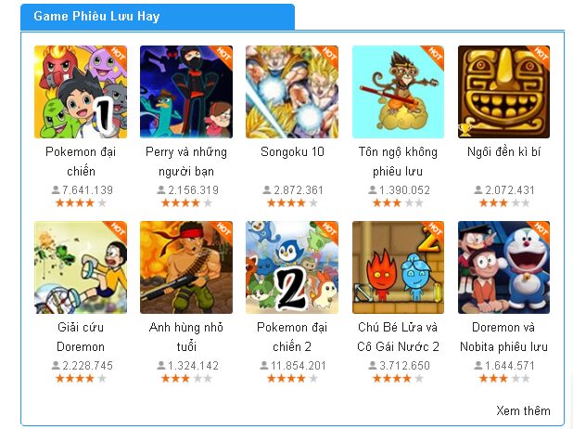This screenshot has width=573, height=429.
Task: Open the Perry và những người bạn thumbnail
Action: (x=186, y=92)
